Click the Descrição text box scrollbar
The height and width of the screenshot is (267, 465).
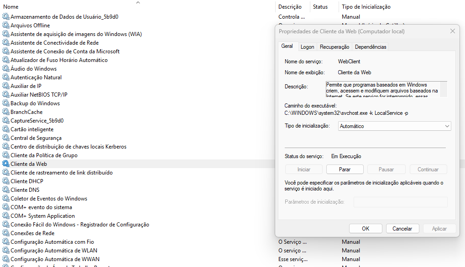pyautogui.click(x=444, y=89)
